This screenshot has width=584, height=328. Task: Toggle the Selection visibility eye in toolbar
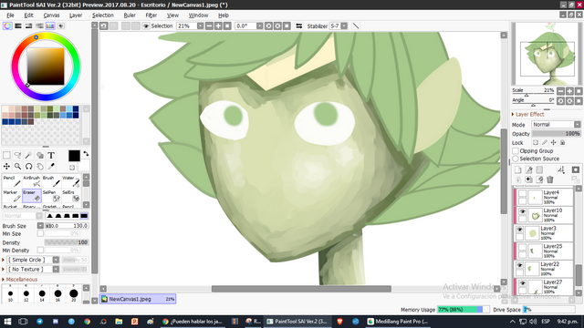[146, 26]
